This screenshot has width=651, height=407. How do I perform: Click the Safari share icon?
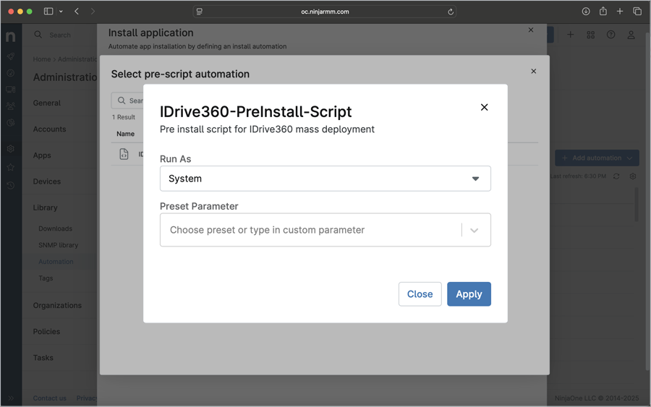603,12
